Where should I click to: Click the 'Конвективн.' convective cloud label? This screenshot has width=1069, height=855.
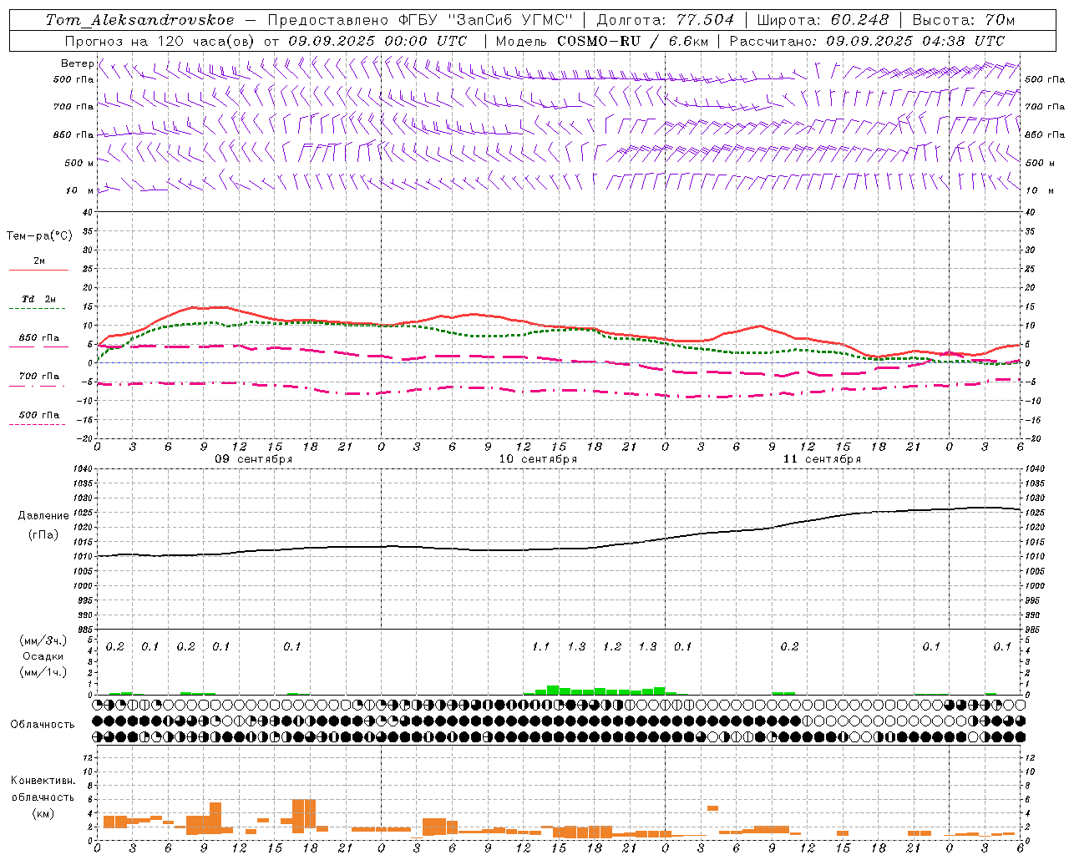tap(43, 781)
